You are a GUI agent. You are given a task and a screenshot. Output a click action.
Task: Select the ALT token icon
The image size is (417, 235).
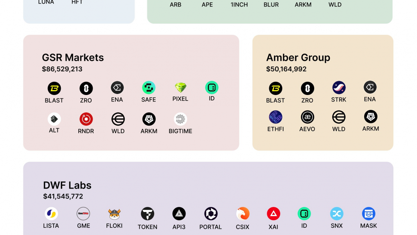(54, 119)
